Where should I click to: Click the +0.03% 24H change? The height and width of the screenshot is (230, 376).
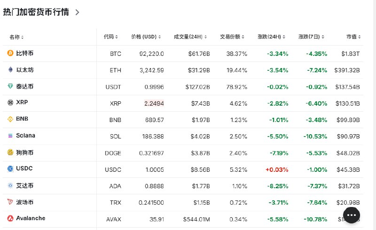(x=277, y=170)
